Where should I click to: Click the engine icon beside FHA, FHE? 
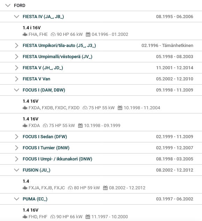pos(25,34)
